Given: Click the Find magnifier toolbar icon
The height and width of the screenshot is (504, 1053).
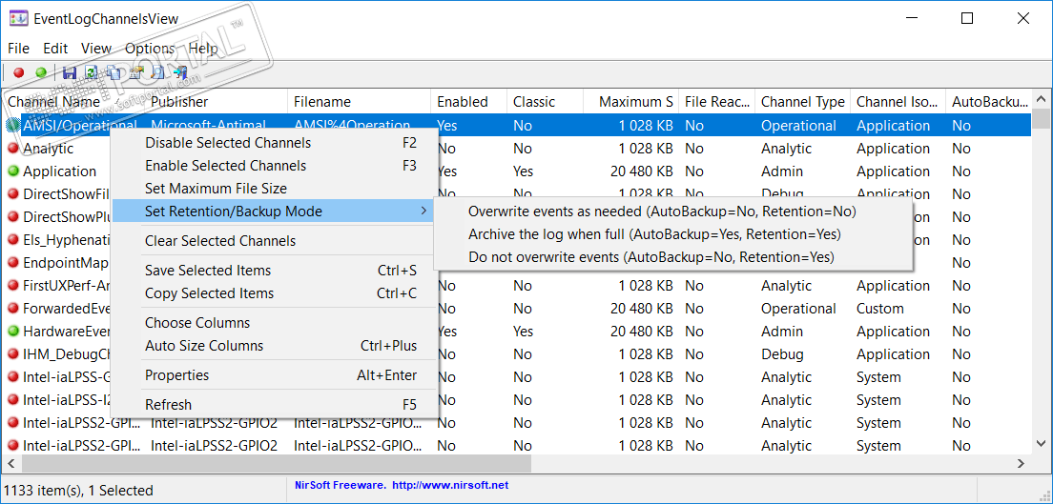Looking at the screenshot, I should (157, 72).
